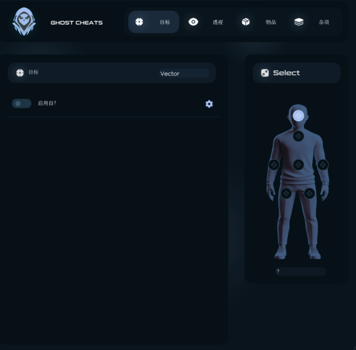356x350 pixels.
Task: Click the 目标 section header crosshair icon
Action: [x=20, y=73]
